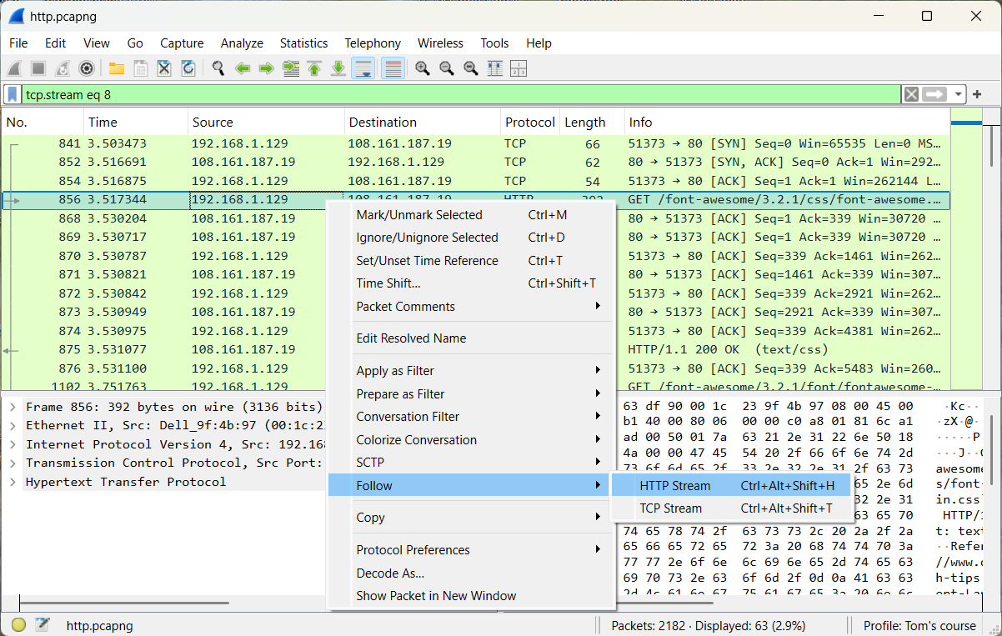Open a capture file with folder icon

(117, 68)
